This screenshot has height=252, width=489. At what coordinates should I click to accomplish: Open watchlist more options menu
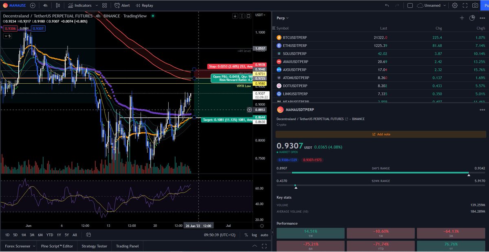(x=483, y=18)
